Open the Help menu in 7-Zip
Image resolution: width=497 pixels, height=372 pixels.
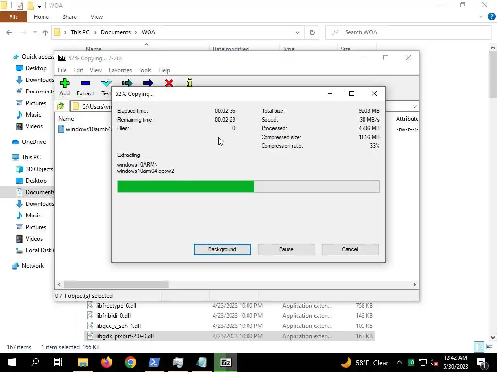(164, 70)
